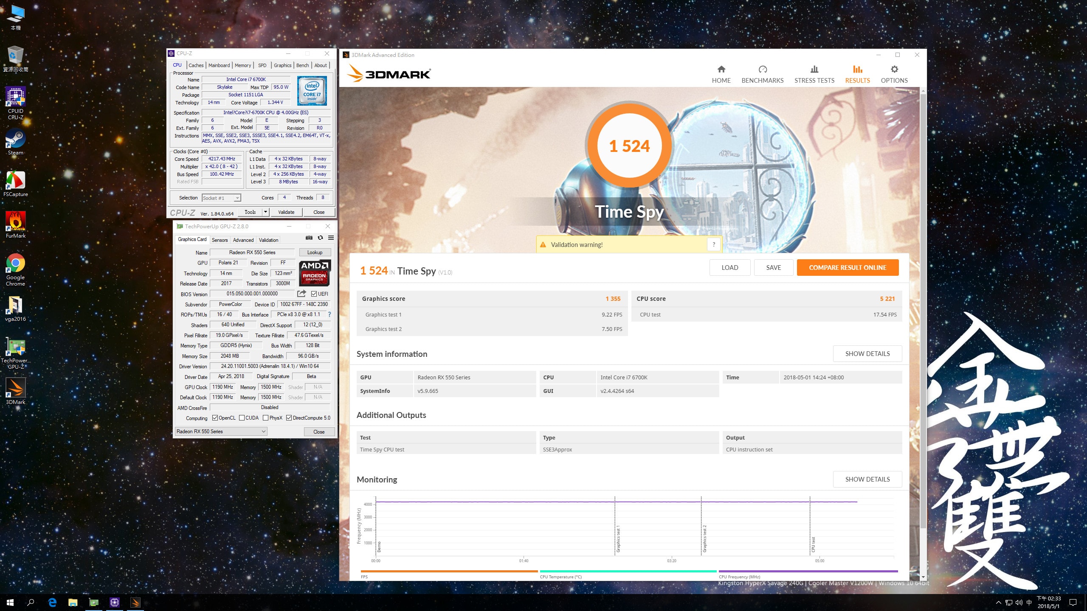Open the Radeon RX 550 Series GPU selector dropdown
The height and width of the screenshot is (611, 1087).
click(x=221, y=432)
